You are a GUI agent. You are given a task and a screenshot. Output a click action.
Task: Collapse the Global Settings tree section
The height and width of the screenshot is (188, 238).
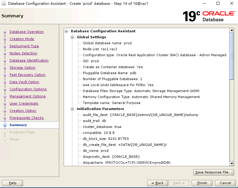(72, 37)
